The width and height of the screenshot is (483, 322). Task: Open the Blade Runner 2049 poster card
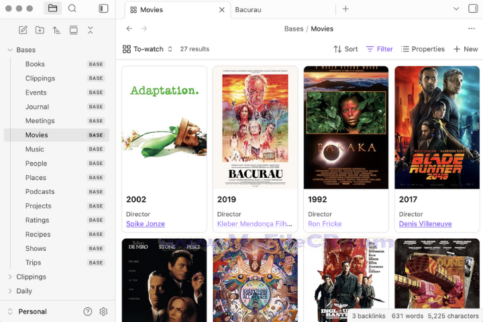[437, 127]
